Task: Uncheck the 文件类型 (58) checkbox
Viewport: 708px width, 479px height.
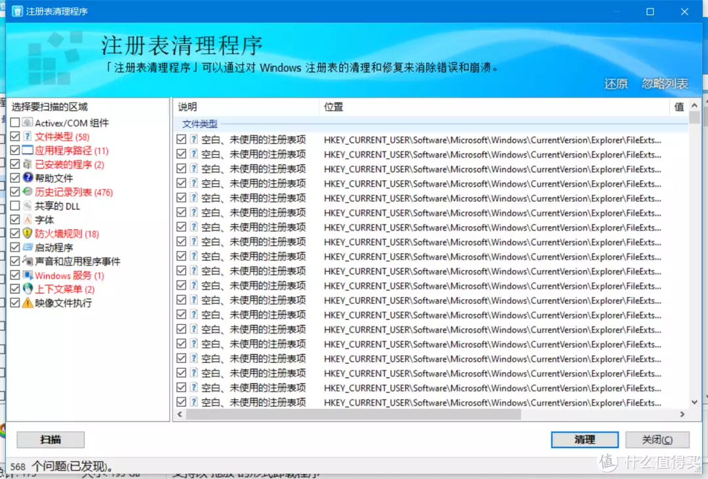Action: [x=15, y=136]
